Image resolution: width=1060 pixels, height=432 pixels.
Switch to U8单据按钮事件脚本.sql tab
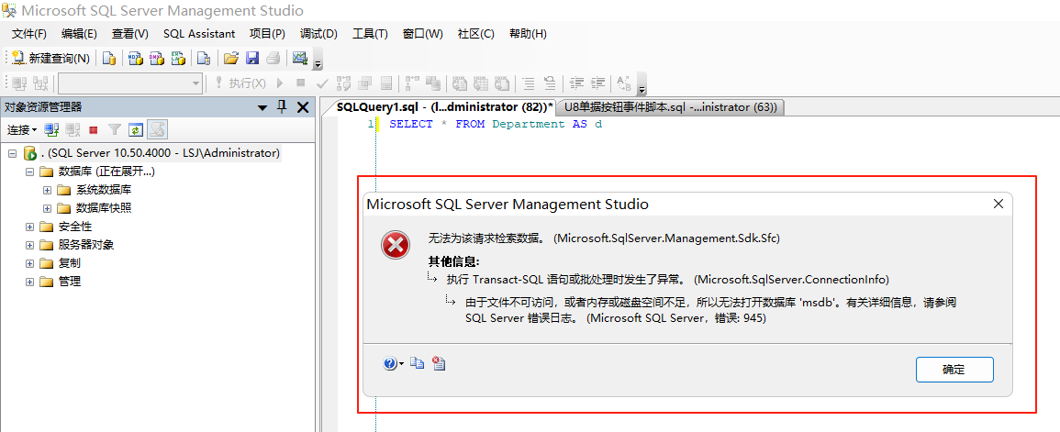671,106
